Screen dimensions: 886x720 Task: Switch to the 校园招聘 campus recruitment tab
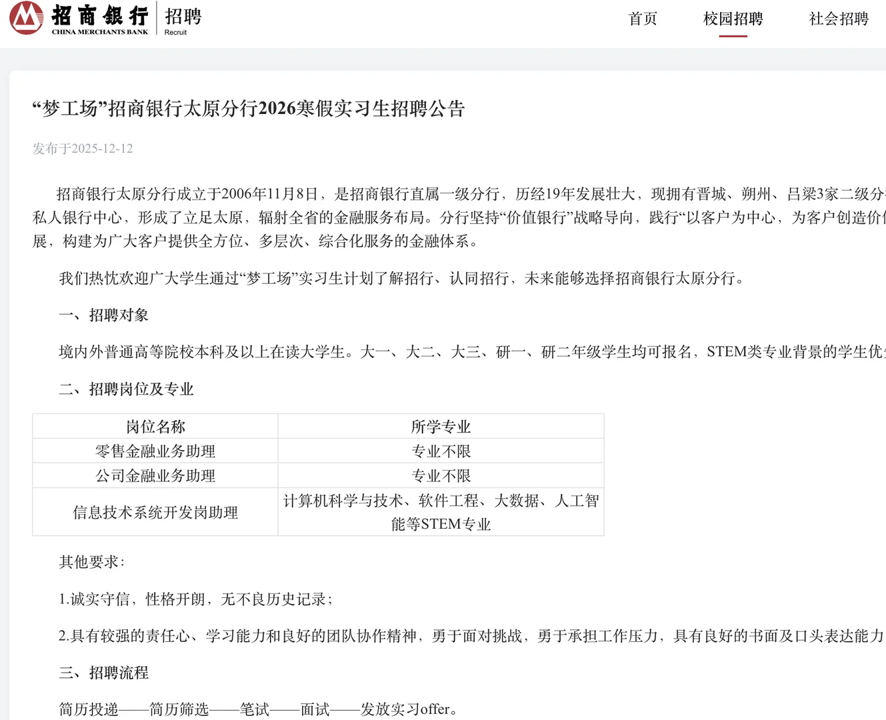click(x=734, y=20)
